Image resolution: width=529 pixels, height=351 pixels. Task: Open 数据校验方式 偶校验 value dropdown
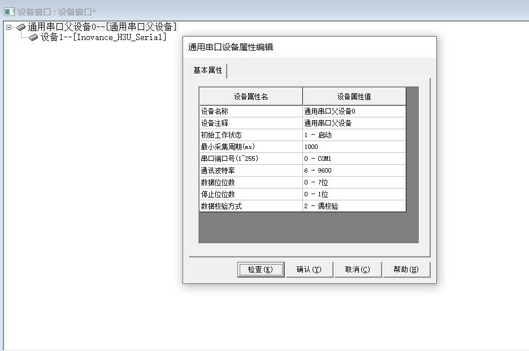coord(354,206)
